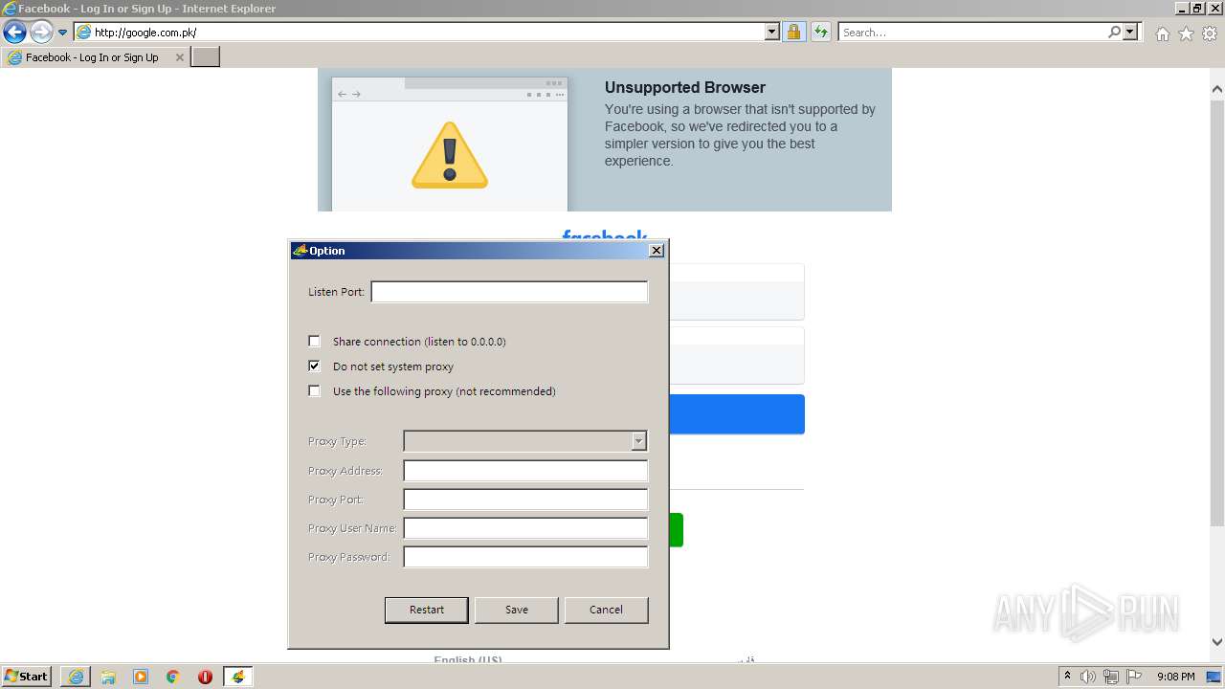Open Internet Explorer taskbar icon
Screen dimensions: 1225x689
coord(76,677)
